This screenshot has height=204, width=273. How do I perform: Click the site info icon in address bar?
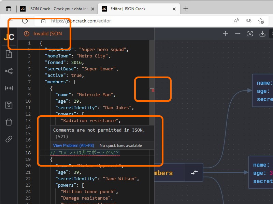tap(43, 21)
